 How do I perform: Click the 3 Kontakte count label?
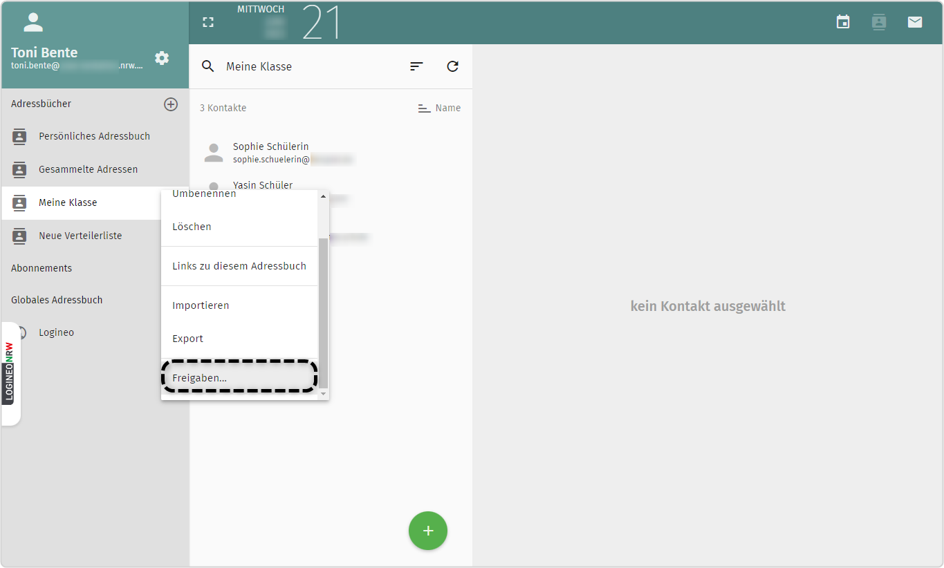[x=223, y=108]
